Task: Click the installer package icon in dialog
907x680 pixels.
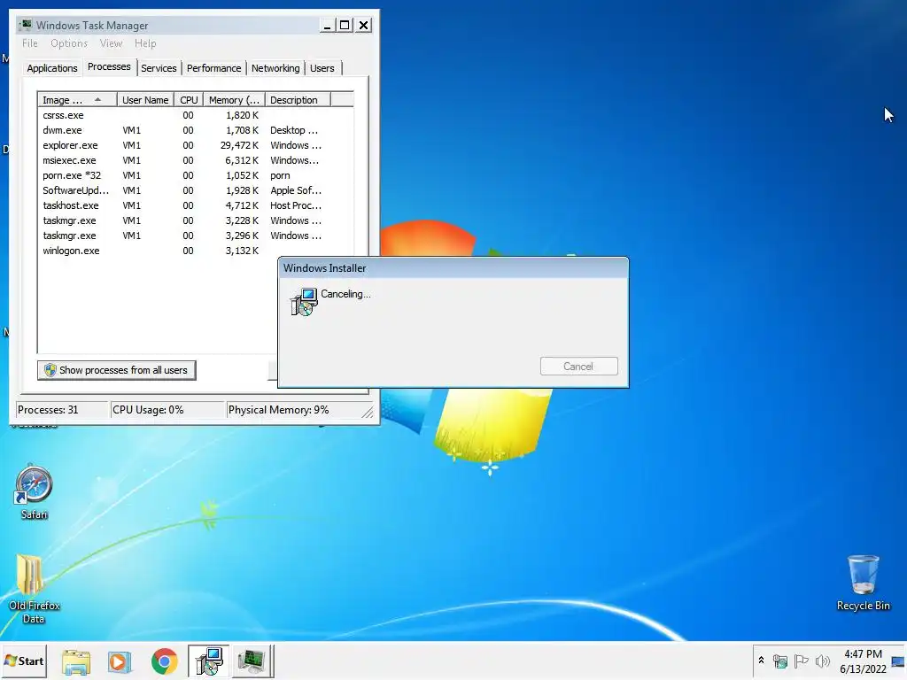Action: click(x=305, y=302)
